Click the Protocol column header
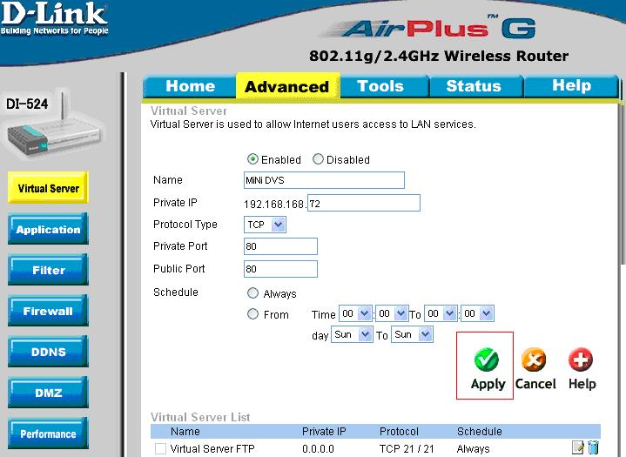Image resolution: width=626 pixels, height=457 pixels. (x=399, y=432)
